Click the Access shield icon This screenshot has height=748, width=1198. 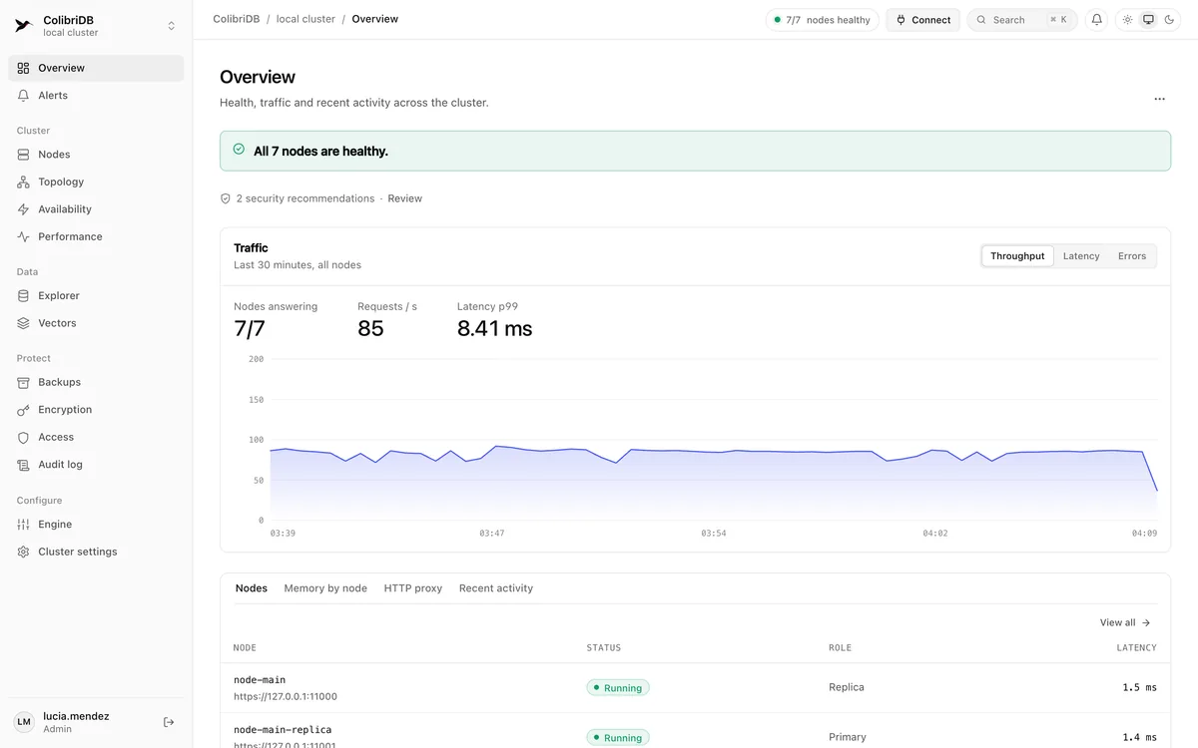click(24, 437)
